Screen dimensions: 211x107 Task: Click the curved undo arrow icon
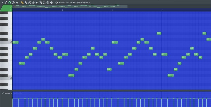coord(17,2)
